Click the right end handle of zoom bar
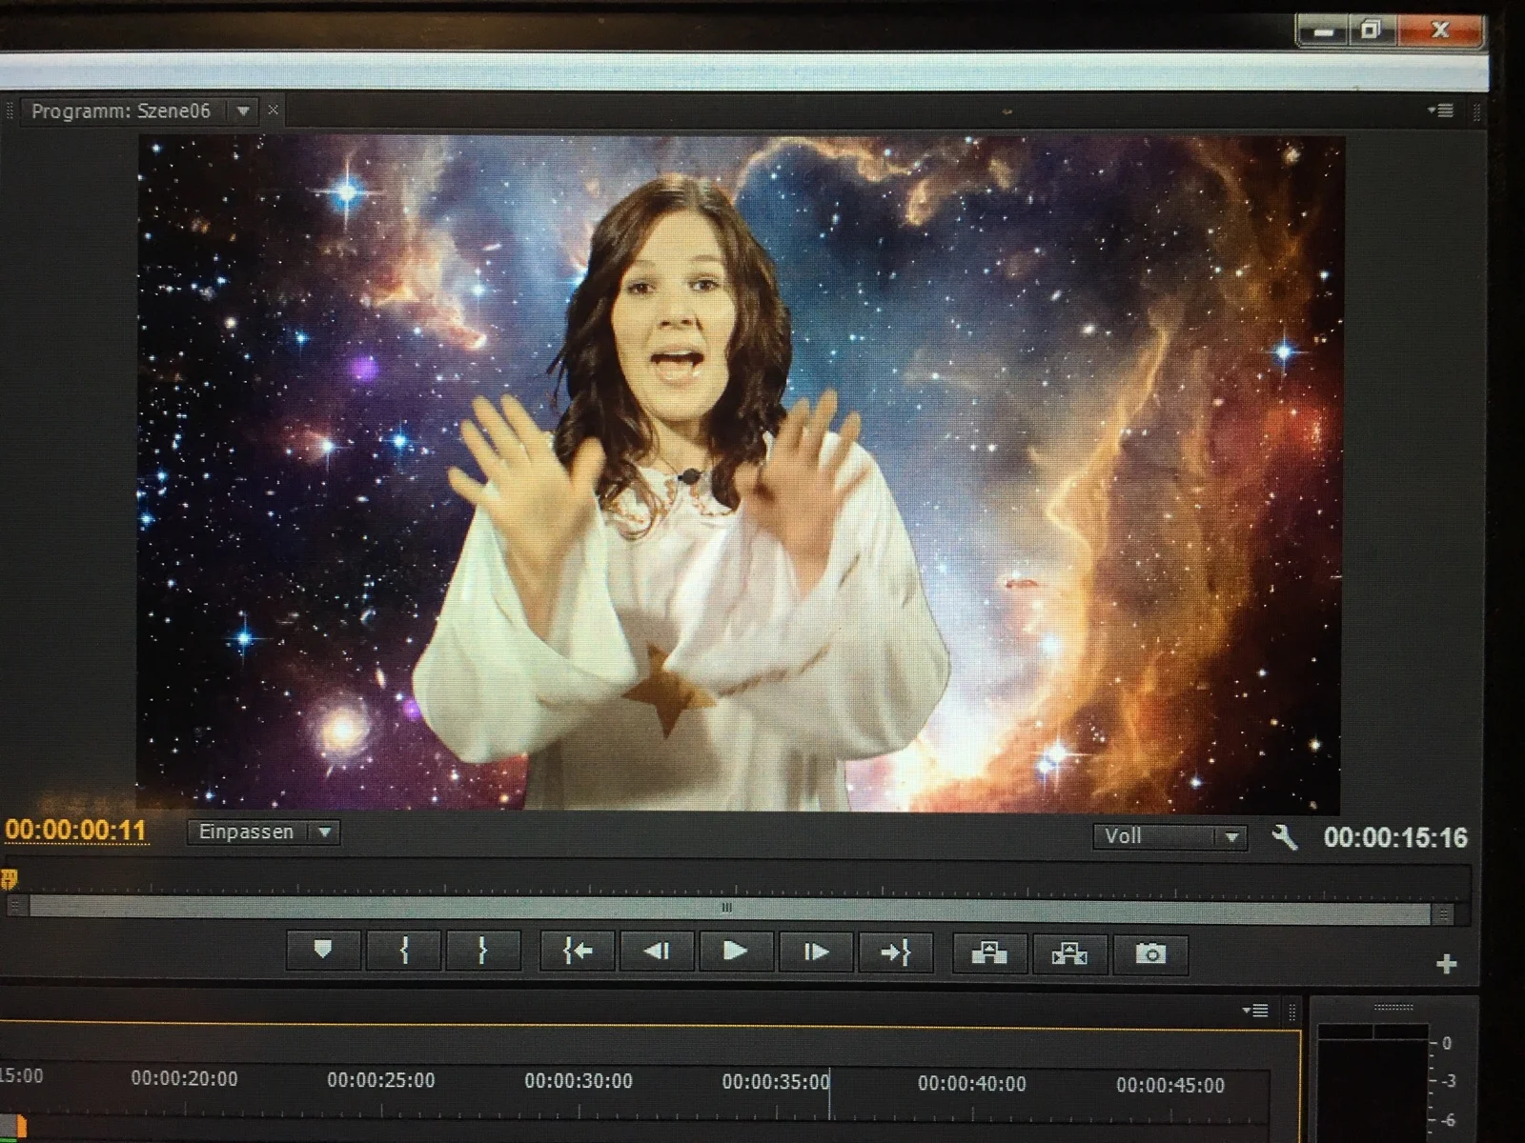 [x=1444, y=914]
